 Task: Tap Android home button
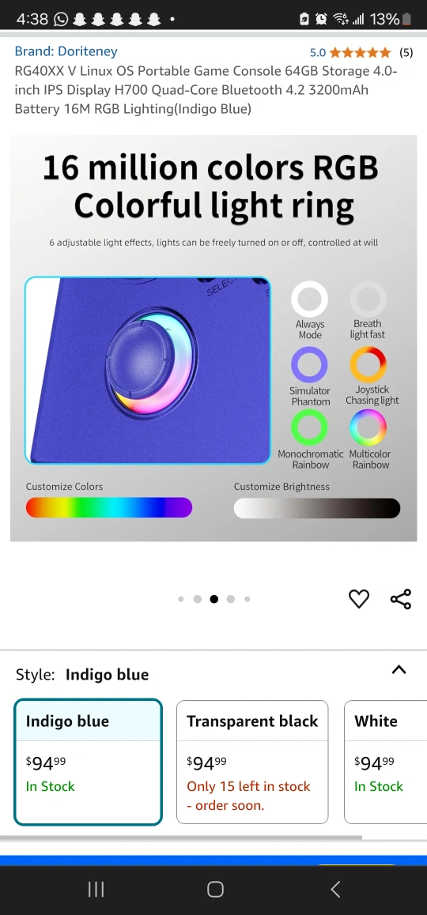tap(215, 890)
